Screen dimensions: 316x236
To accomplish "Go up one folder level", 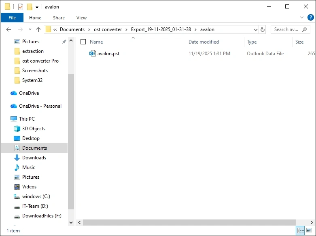I will (x=38, y=29).
